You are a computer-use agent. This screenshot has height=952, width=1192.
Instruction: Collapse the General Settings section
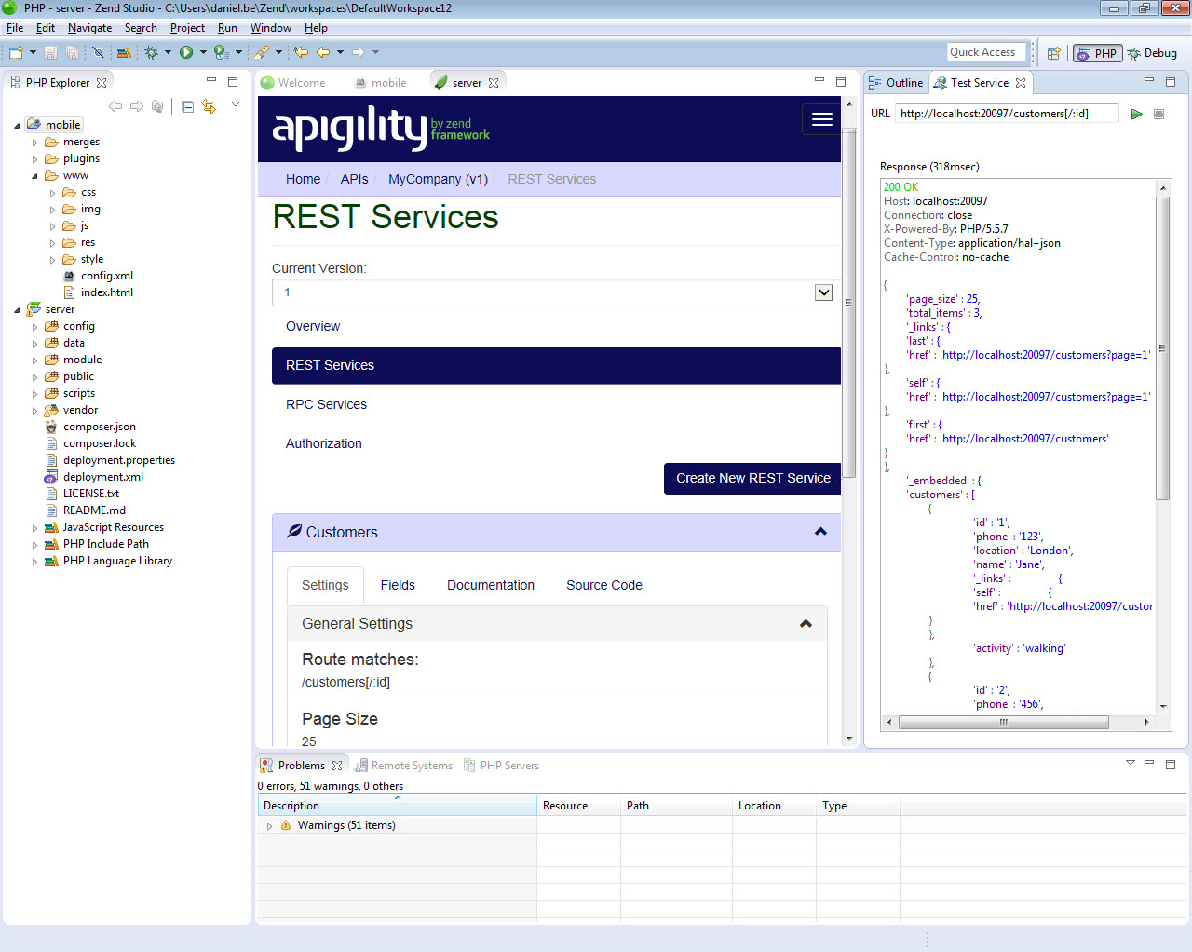point(806,624)
